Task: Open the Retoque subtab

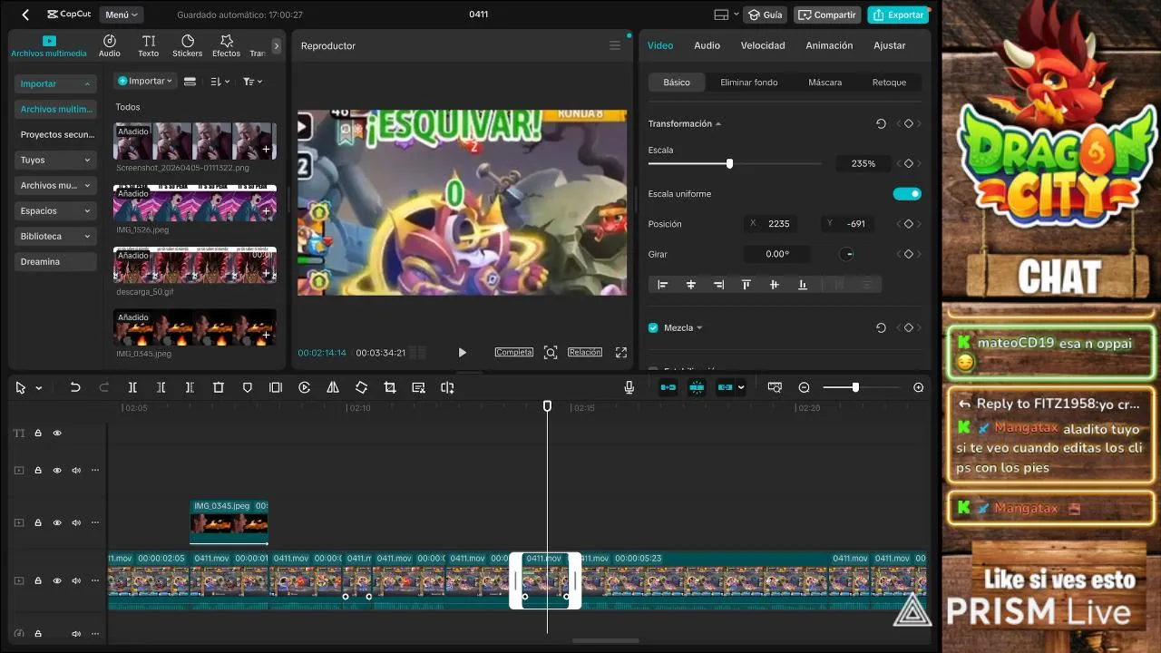Action: point(889,82)
